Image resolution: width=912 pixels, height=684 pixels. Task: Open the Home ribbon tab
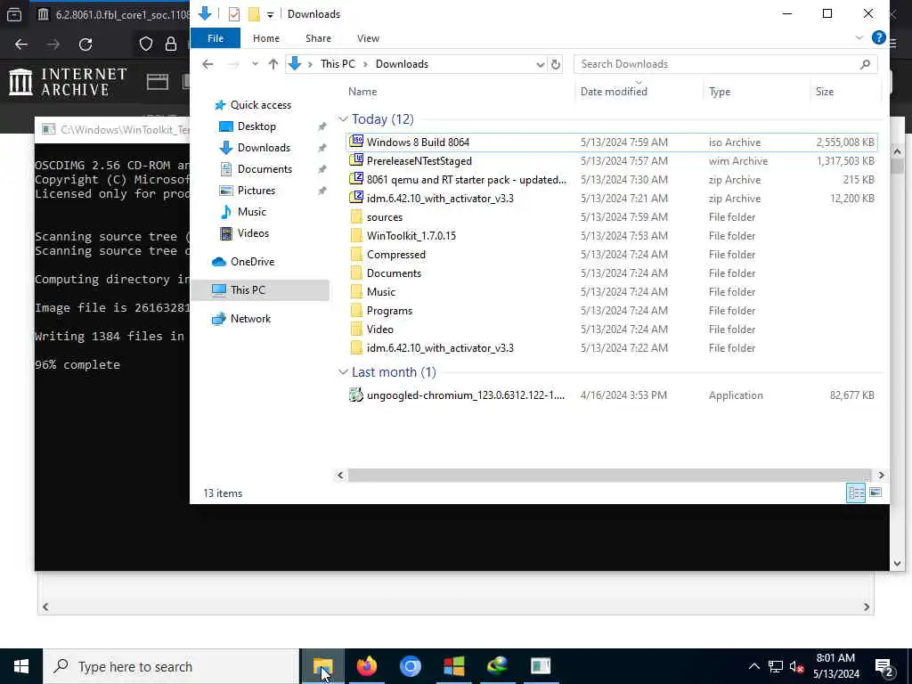pos(265,37)
